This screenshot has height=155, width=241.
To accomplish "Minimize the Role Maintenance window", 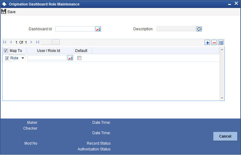I will [x=229, y=4].
